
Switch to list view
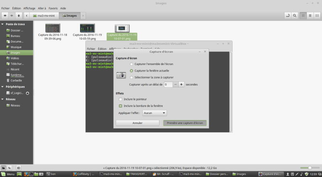coord(310,16)
